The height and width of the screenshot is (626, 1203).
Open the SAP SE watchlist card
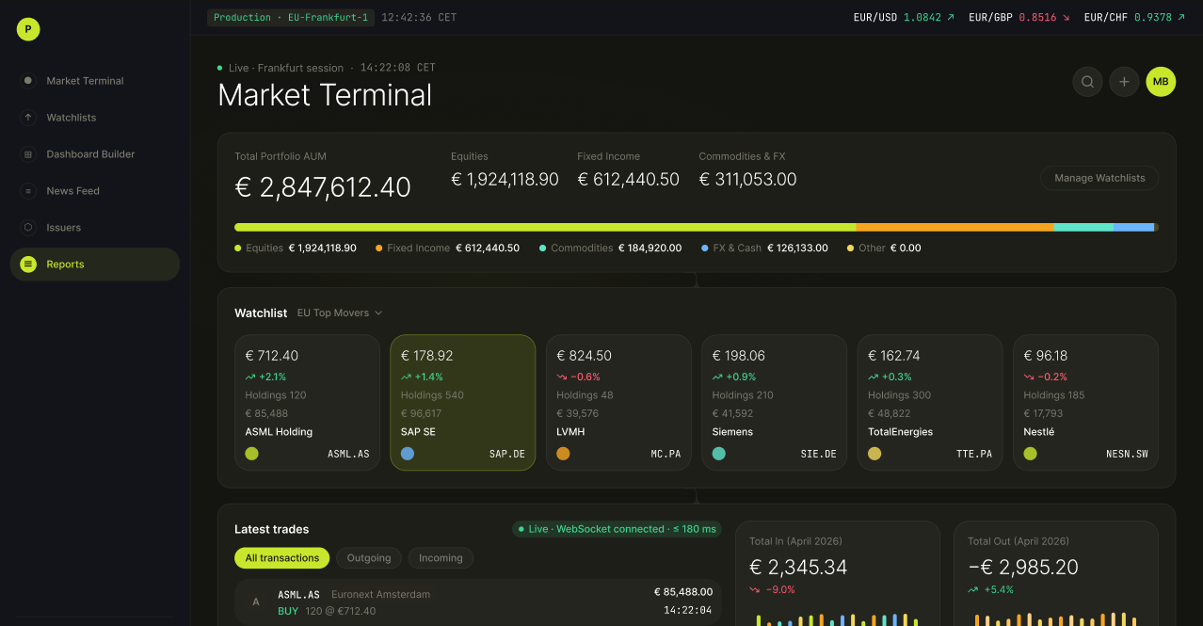click(x=463, y=402)
